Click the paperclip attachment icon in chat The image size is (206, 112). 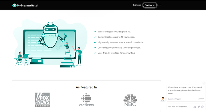tap(199, 107)
